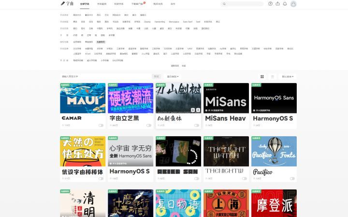This screenshot has width=348, height=217.
Task: Open The Night Watch painting thumbnail
Action: 226,151
